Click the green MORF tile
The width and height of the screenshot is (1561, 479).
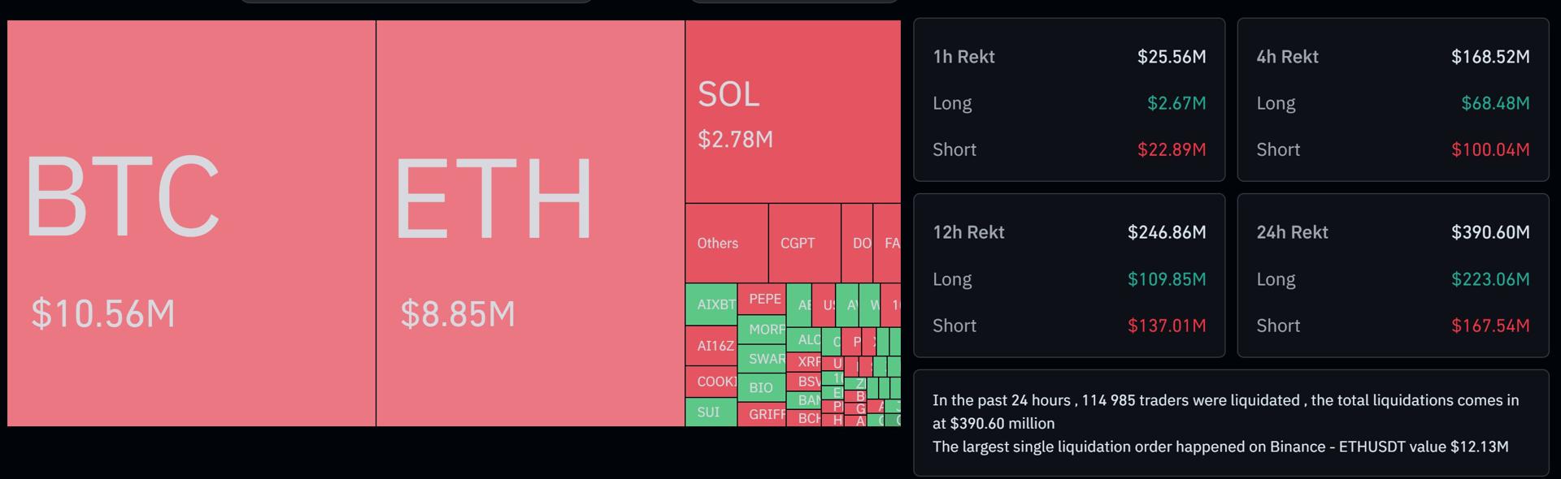click(763, 330)
